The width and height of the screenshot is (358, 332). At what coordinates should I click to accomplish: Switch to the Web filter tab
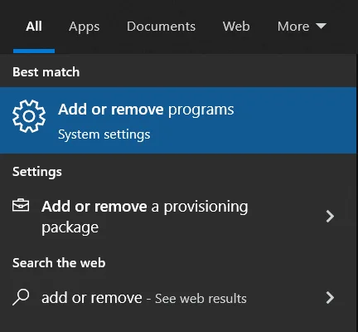click(236, 27)
